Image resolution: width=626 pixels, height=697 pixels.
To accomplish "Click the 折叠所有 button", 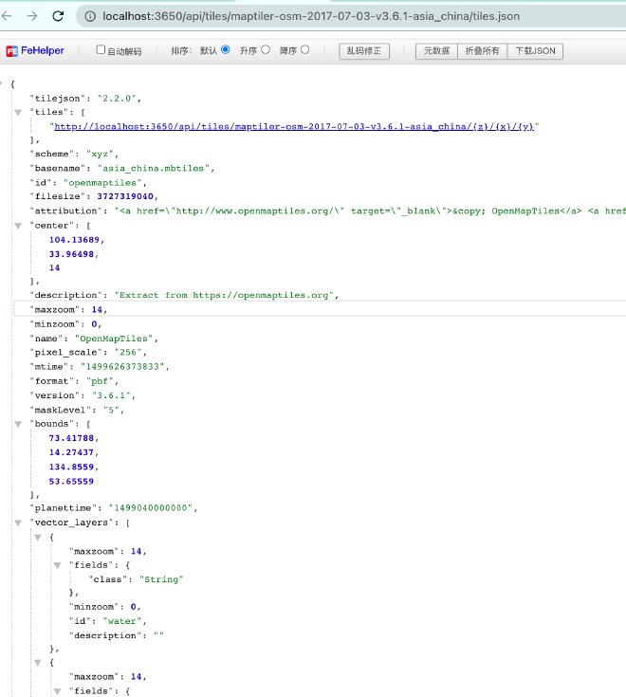I will tap(483, 51).
